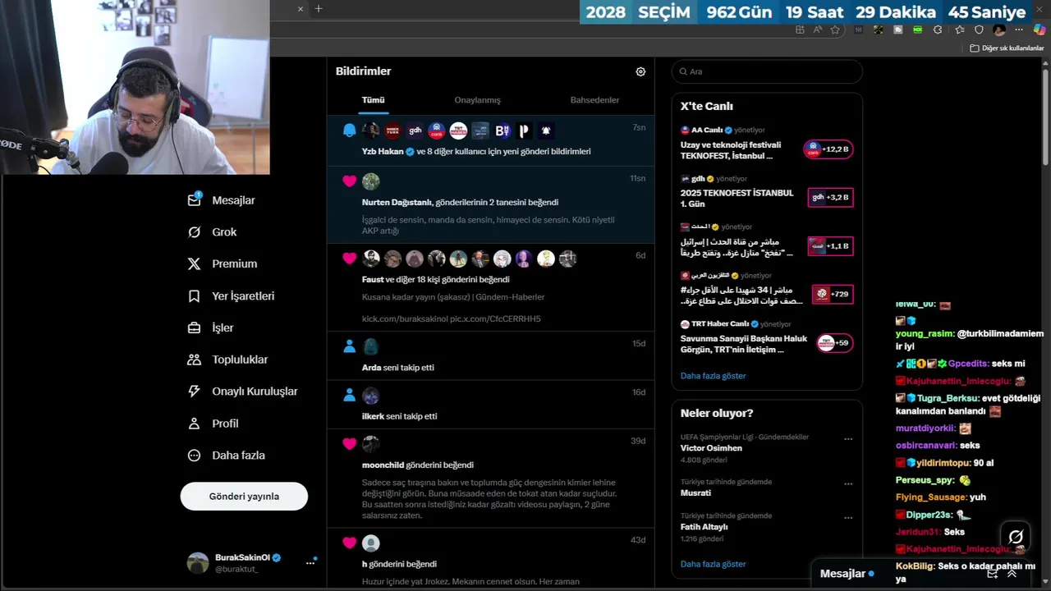Open more options for Fatih Altaylı trend
The width and height of the screenshot is (1051, 591).
pos(848,518)
